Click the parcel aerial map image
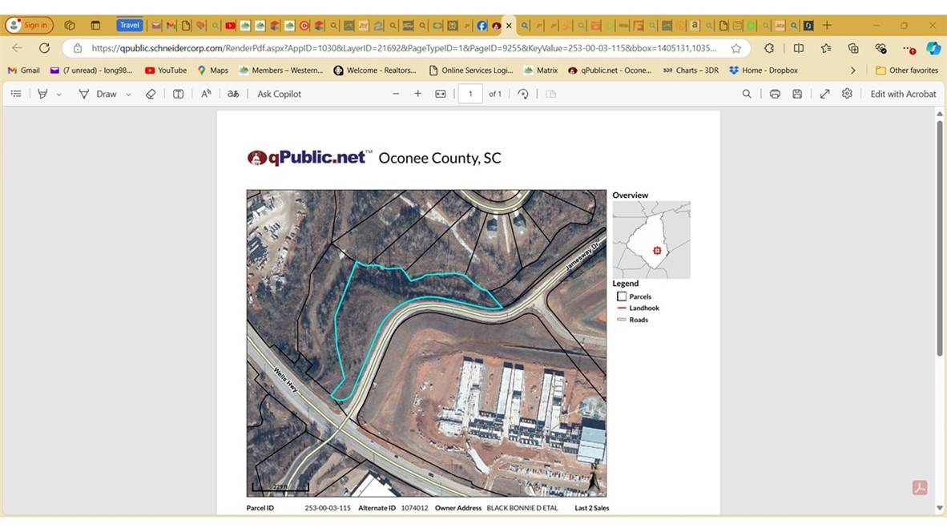947x532 pixels. click(426, 343)
